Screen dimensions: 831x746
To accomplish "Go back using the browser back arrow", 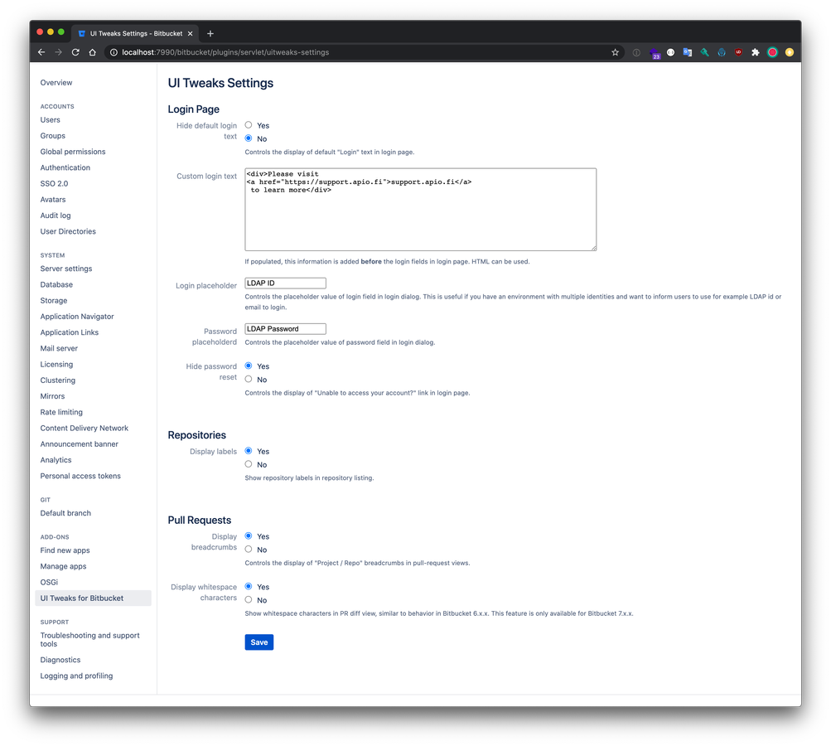I will point(41,52).
